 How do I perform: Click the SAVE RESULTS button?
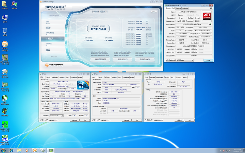tap(122, 59)
